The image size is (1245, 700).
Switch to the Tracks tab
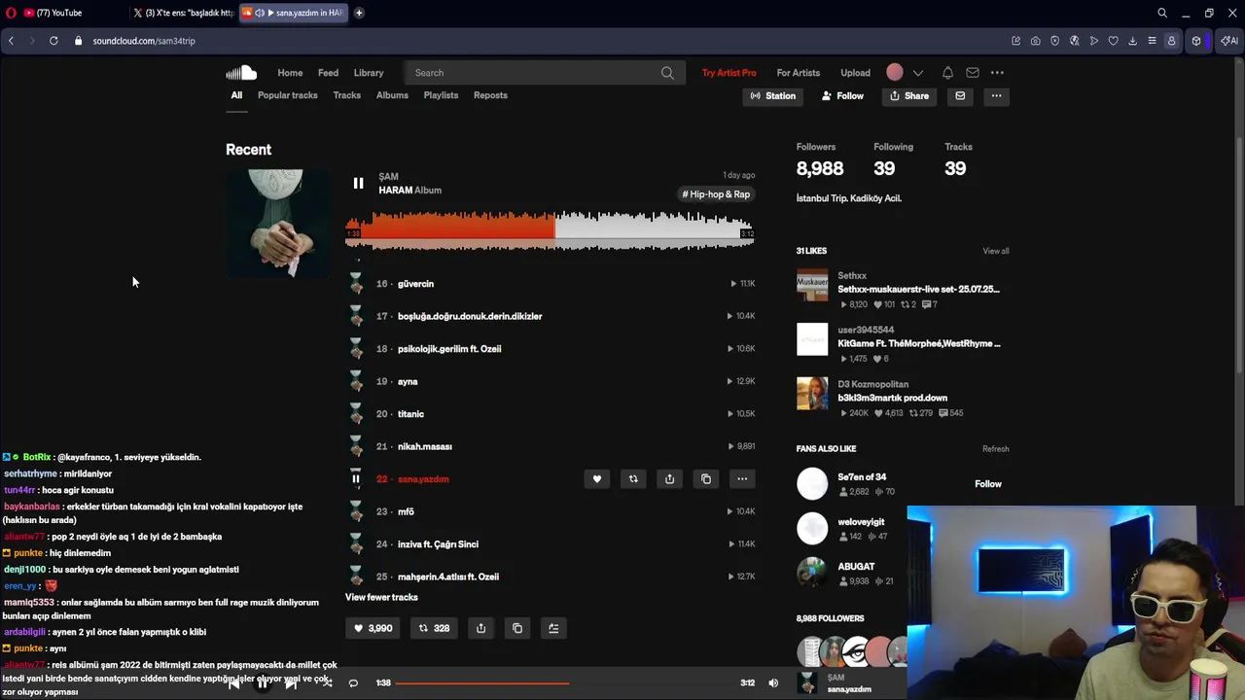347,95
